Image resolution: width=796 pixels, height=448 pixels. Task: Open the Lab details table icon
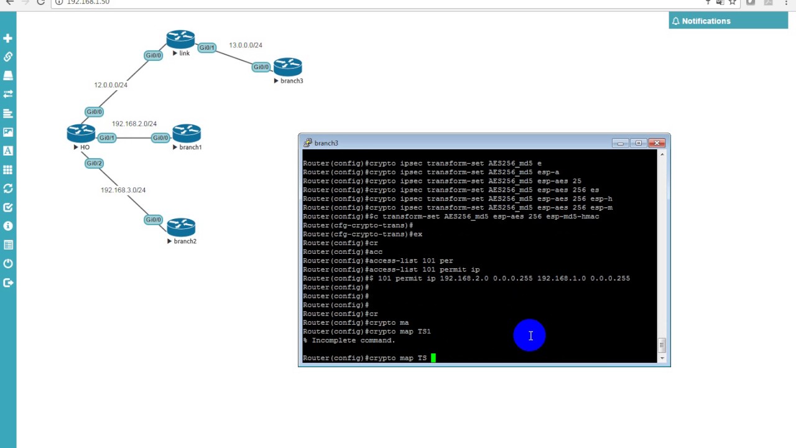(x=8, y=245)
